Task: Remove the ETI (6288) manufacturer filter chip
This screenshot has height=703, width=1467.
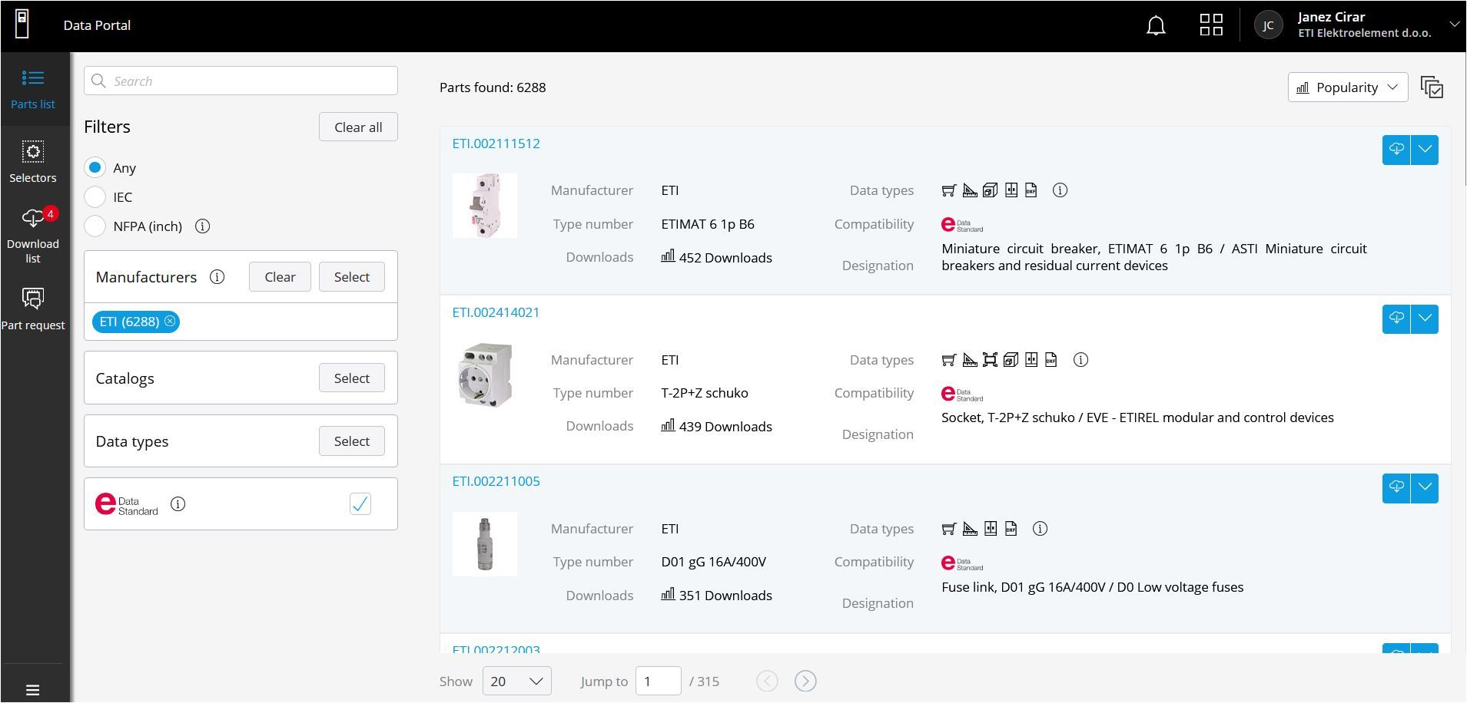Action: (170, 322)
